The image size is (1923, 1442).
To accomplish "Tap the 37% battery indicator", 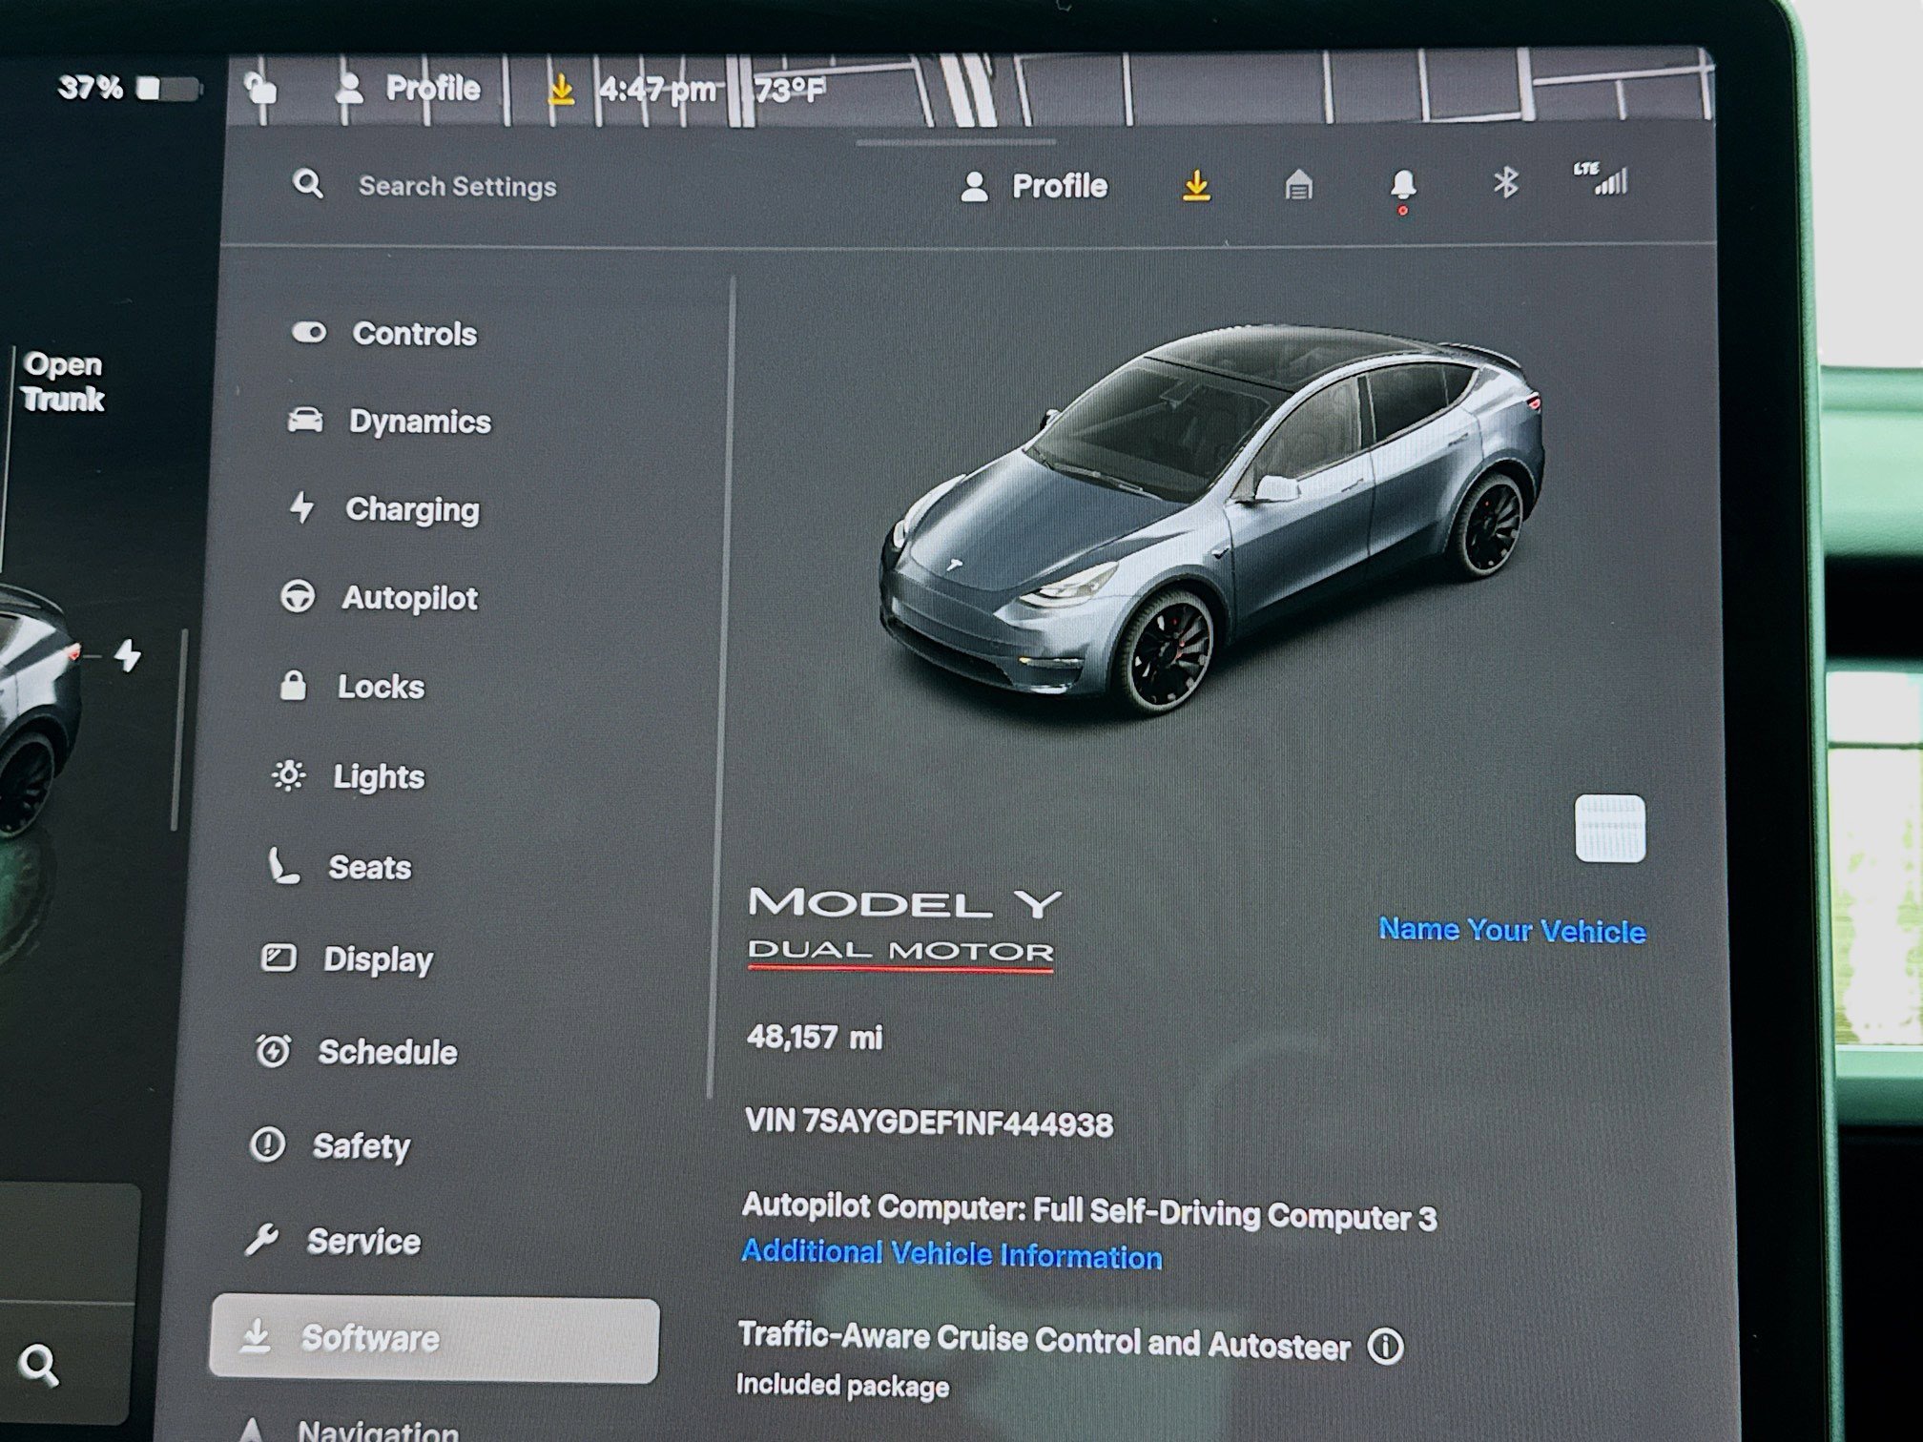I will tap(129, 89).
